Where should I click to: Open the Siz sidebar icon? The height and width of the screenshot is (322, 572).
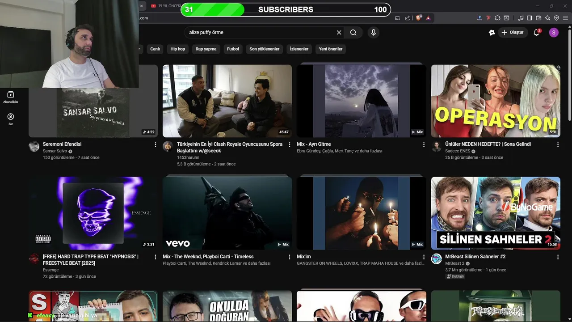tap(11, 119)
